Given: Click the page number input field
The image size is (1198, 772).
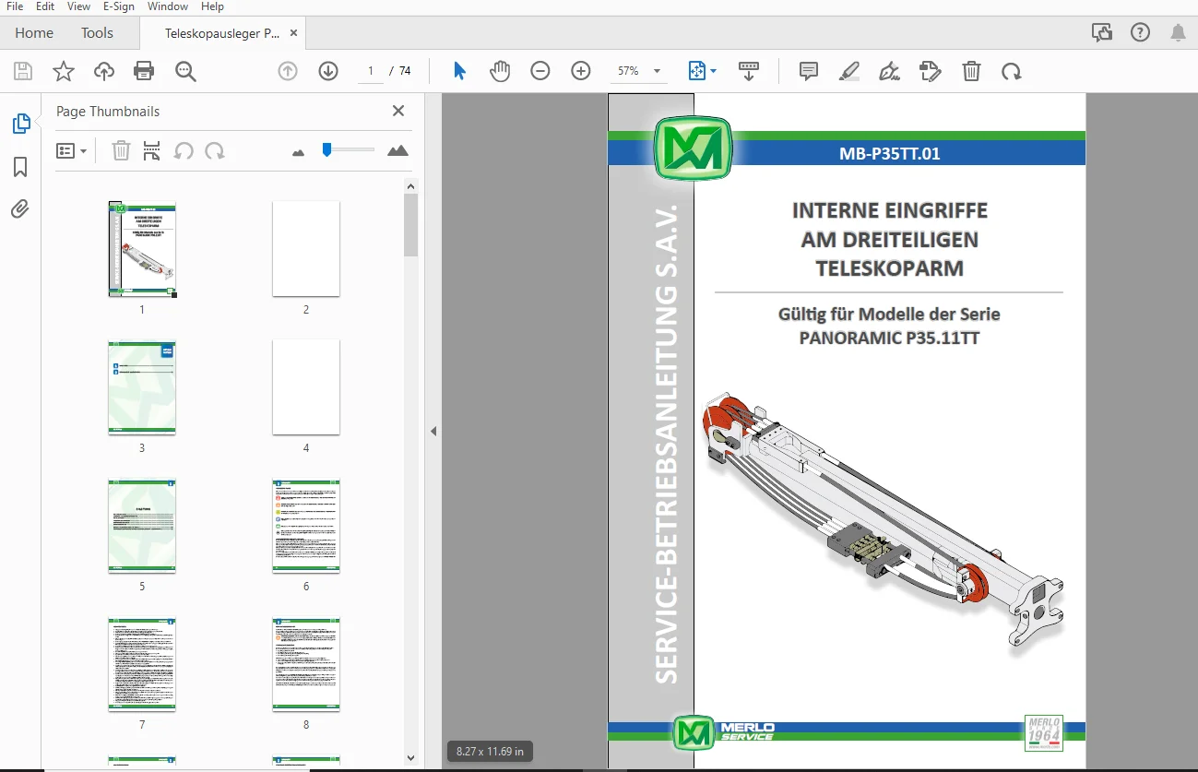Looking at the screenshot, I should (x=370, y=71).
